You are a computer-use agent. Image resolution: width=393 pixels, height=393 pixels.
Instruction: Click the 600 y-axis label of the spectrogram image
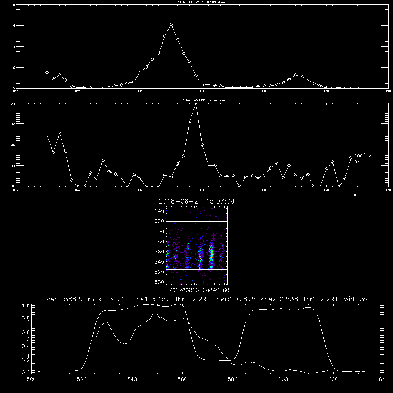click(160, 231)
